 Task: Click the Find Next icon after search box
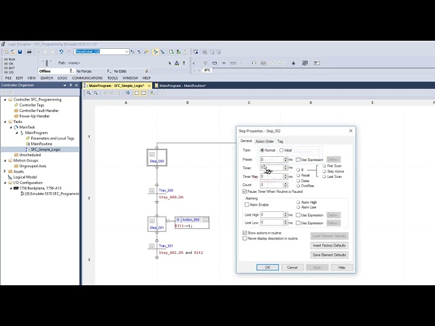pyautogui.click(x=133, y=52)
